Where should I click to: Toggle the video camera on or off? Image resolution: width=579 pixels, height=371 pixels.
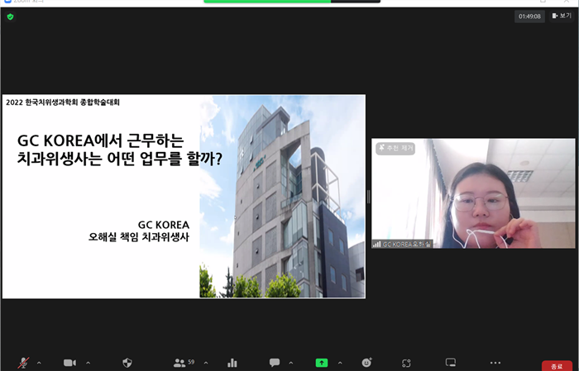click(x=69, y=363)
